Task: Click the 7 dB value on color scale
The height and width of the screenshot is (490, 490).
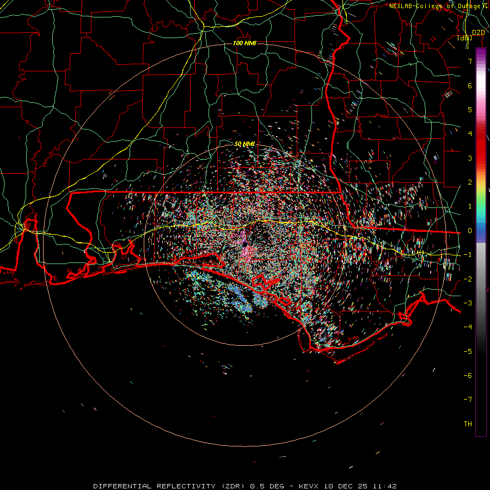Action: [470, 61]
